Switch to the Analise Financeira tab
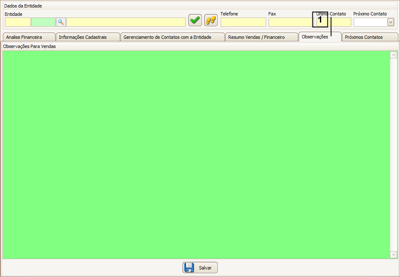This screenshot has width=400, height=277. (28, 37)
